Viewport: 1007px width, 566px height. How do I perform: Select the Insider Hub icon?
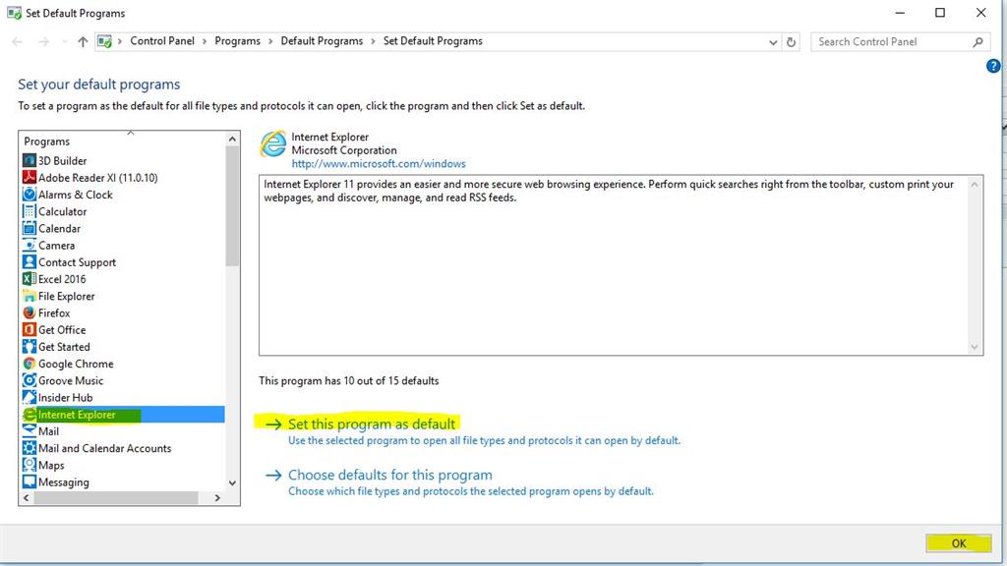pos(30,397)
